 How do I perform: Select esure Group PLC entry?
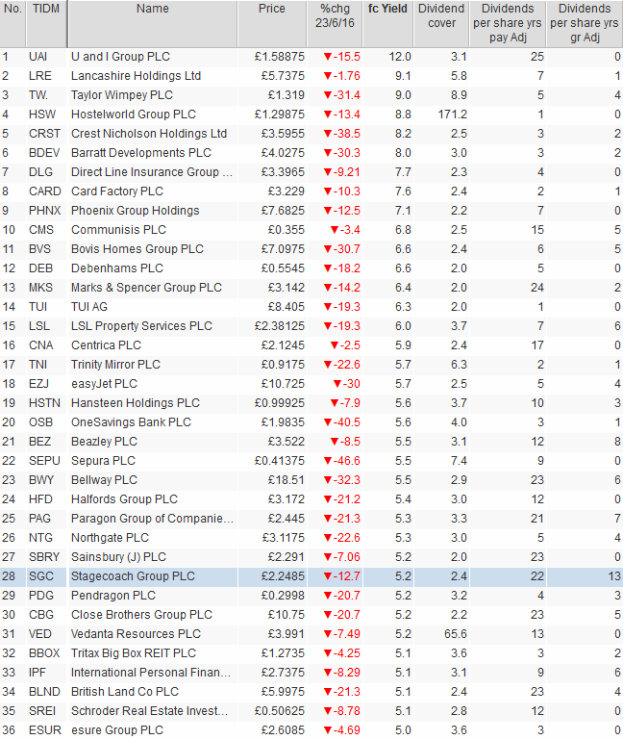pyautogui.click(x=311, y=730)
